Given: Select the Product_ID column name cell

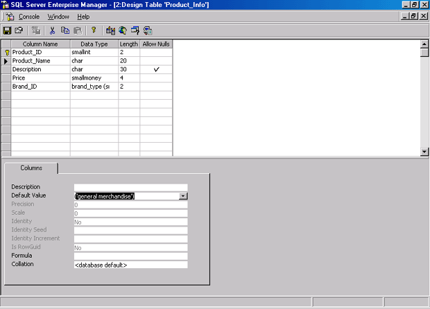Looking at the screenshot, I should 41,53.
